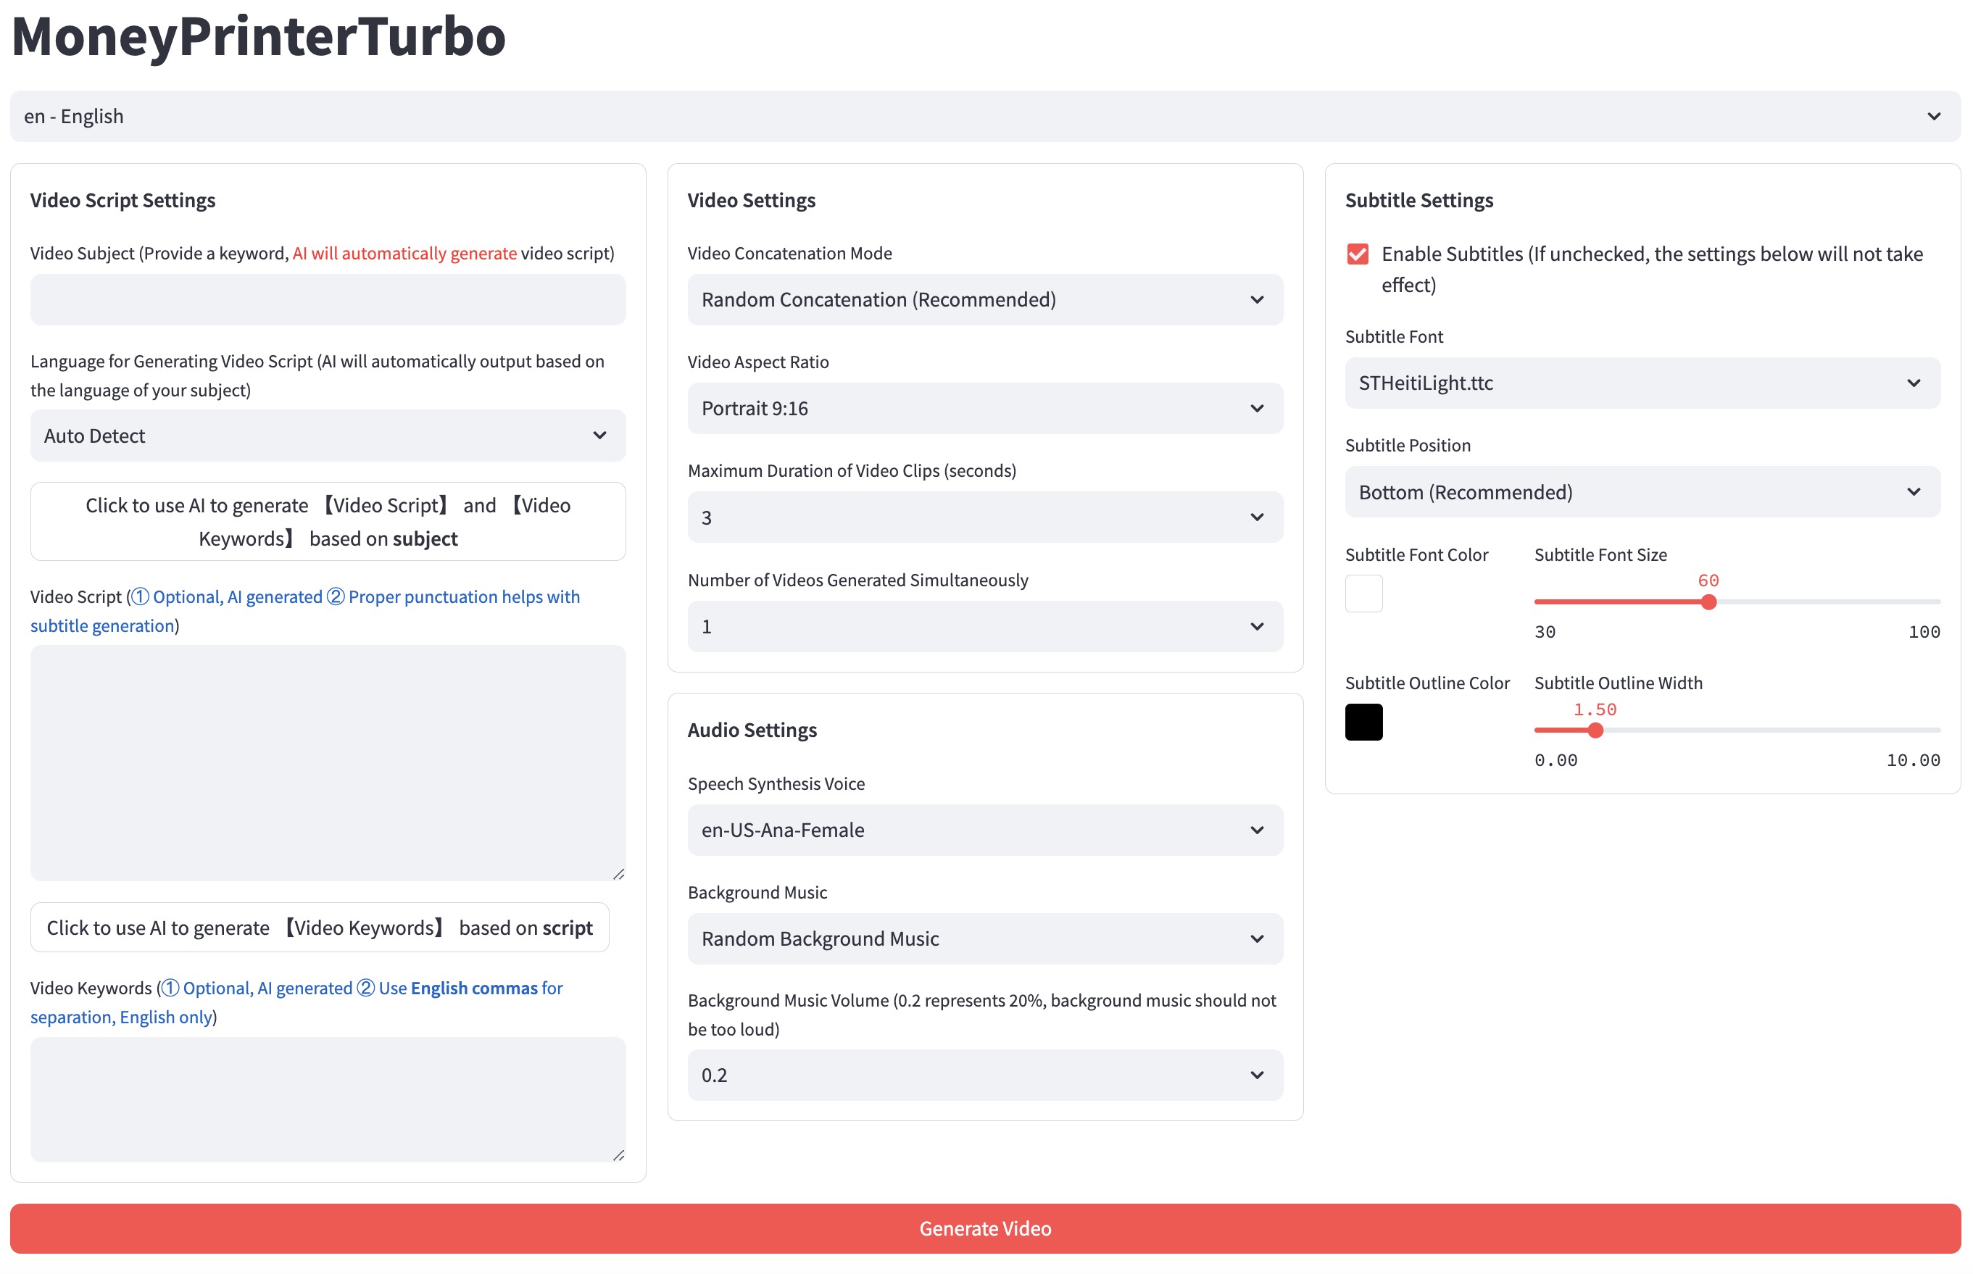Open the Number of Videos Generated Simultaneously dropdown
This screenshot has height=1274, width=1973.
pos(984,626)
